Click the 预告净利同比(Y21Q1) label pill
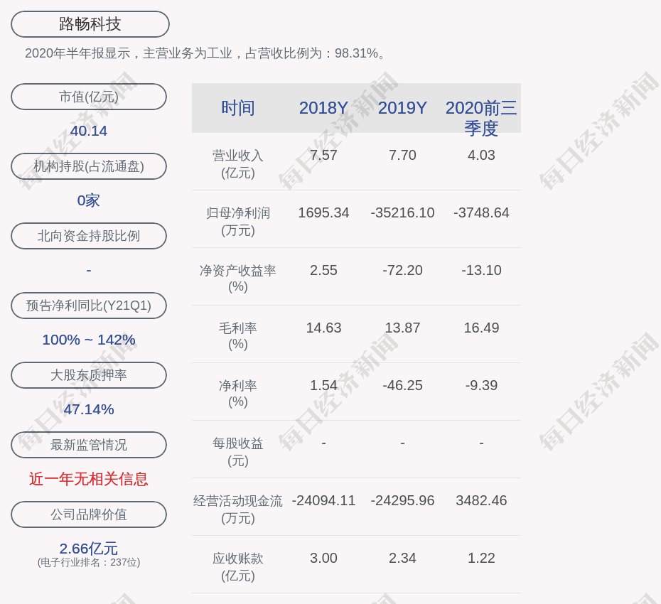 89,305
